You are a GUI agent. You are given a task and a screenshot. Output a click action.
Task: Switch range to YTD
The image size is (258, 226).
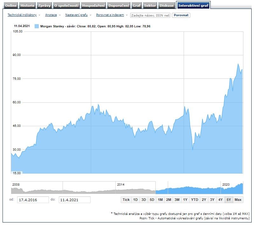point(194,200)
